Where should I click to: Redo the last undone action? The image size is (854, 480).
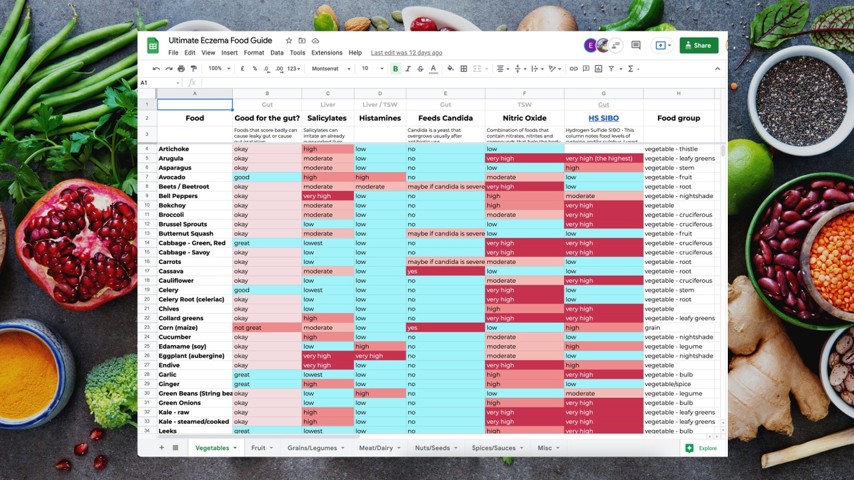(169, 69)
